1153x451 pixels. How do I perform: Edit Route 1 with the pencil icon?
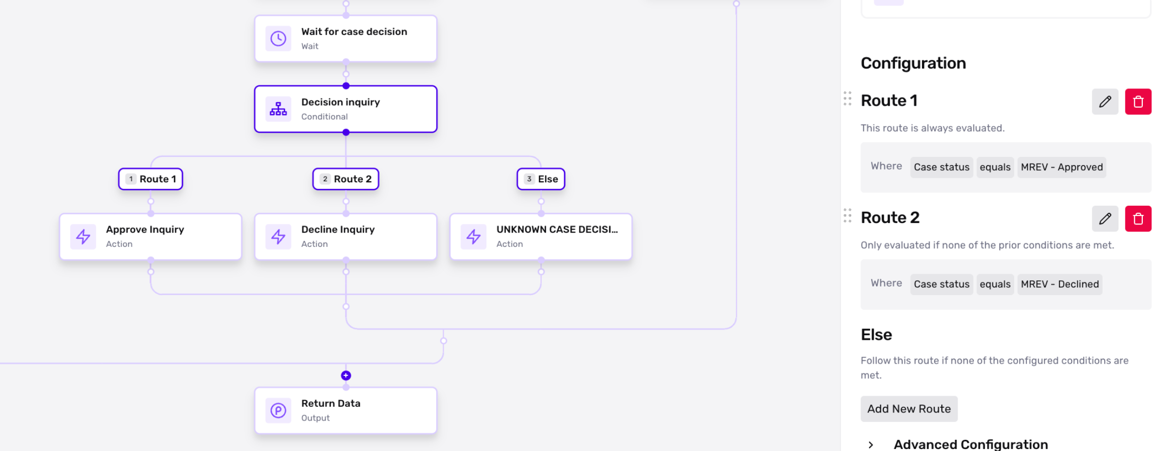pyautogui.click(x=1105, y=102)
